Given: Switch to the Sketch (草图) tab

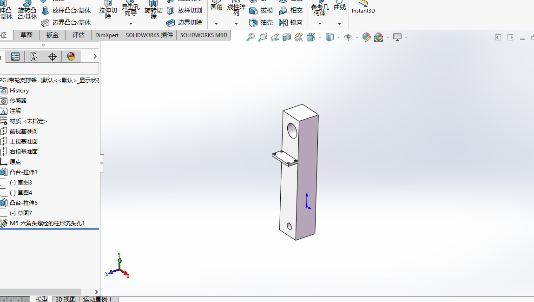Looking at the screenshot, I should coord(26,35).
